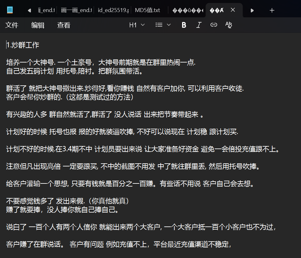Add a new tab with plus button
Viewport: 301px width, 258px height.
[x=272, y=10]
